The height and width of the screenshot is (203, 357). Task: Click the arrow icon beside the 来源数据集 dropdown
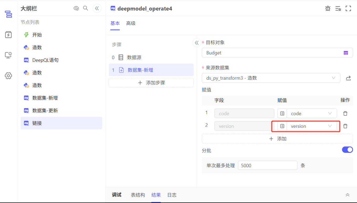[x=348, y=78]
